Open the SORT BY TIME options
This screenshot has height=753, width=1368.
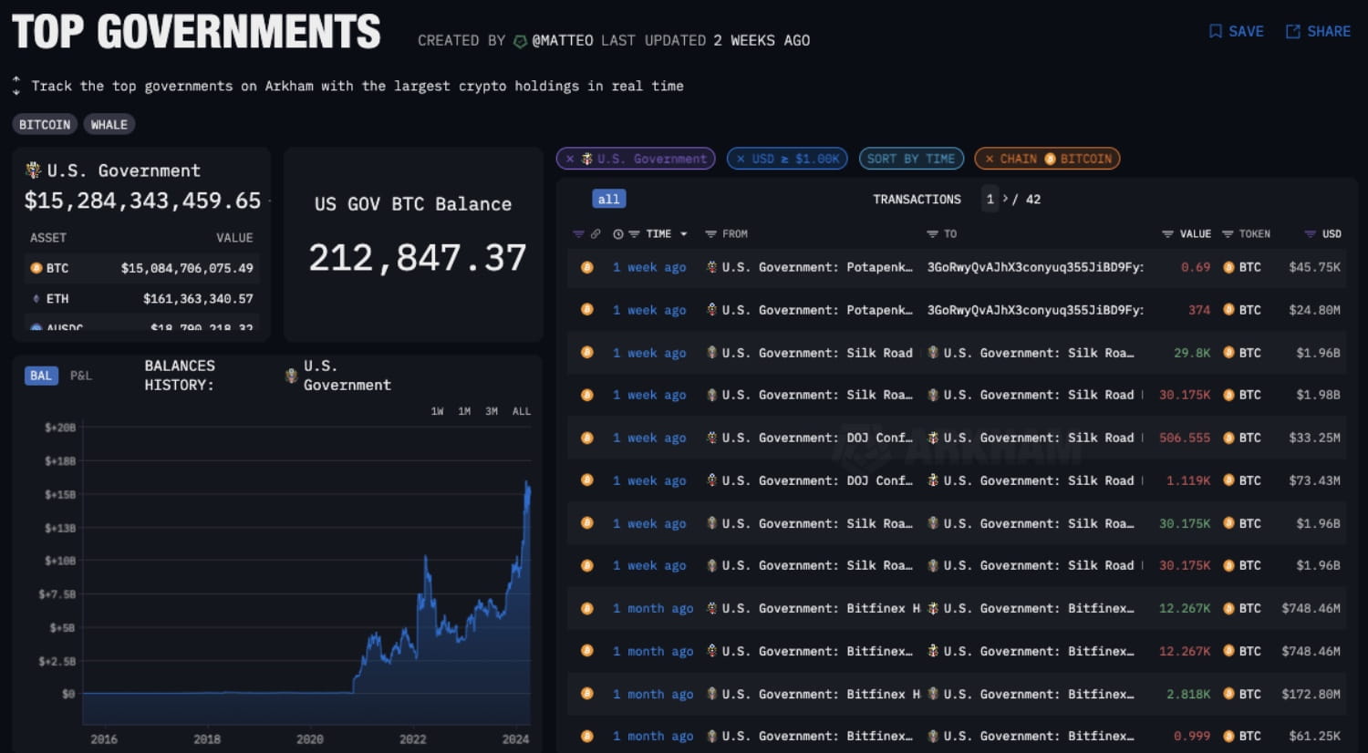coord(911,158)
